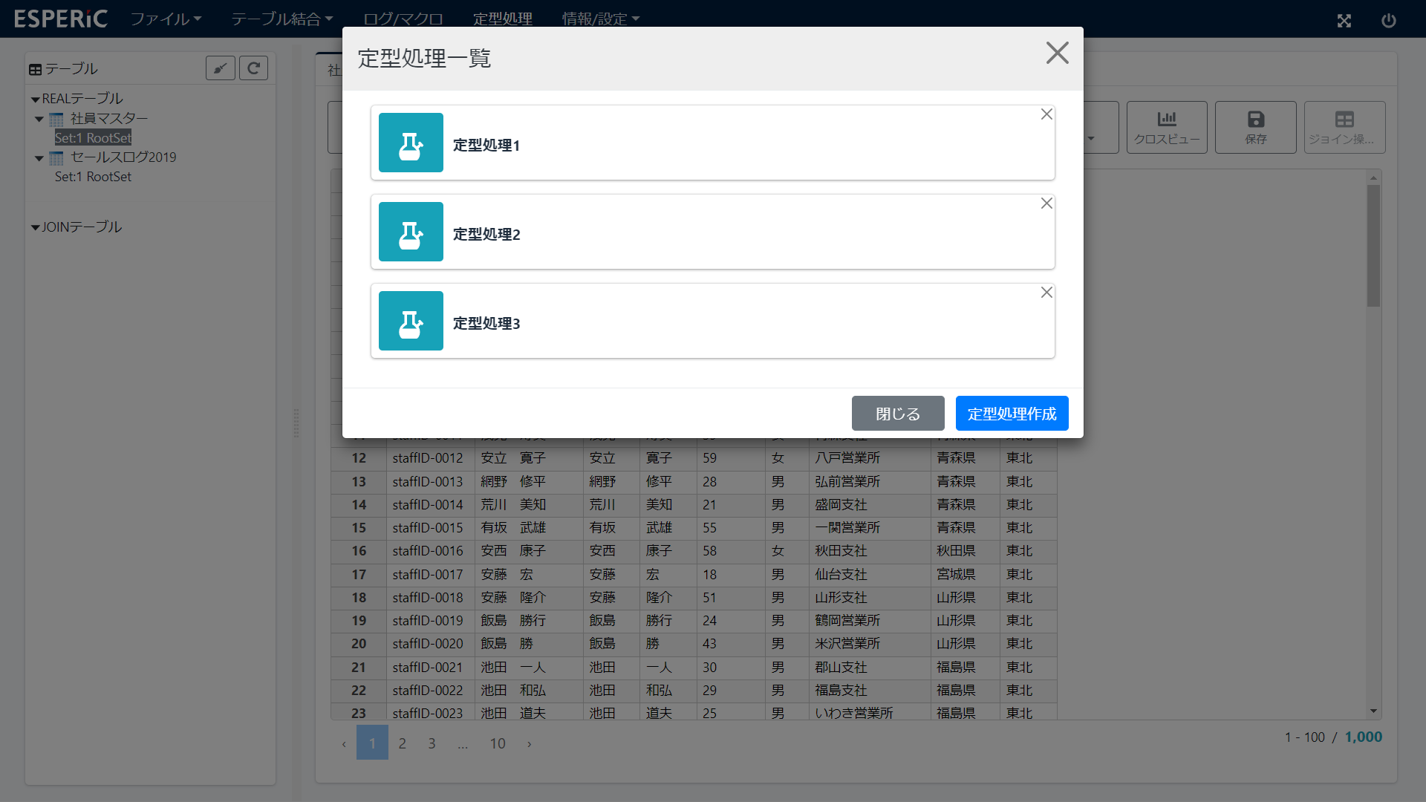Remove 定型処理2 using its X icon
1426x802 pixels.
[x=1046, y=203]
